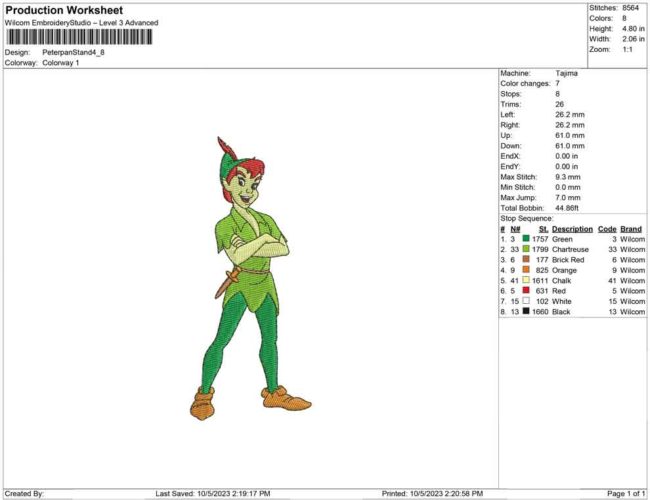Click the 'Chalk' description text
This screenshot has height=500, width=650.
click(561, 280)
